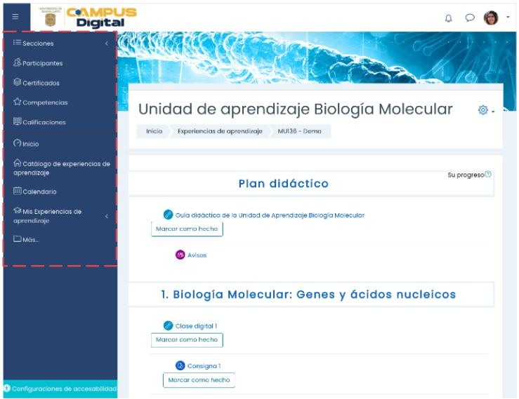The image size is (519, 399).
Task: Open the messages speech bubble icon
Action: click(x=469, y=18)
